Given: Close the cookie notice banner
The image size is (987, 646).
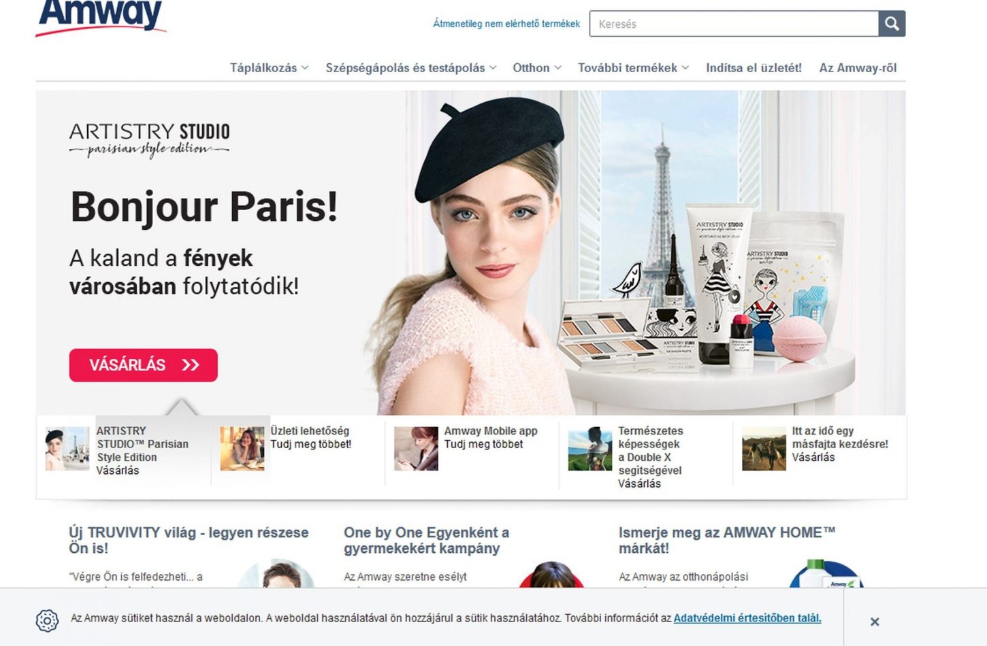Looking at the screenshot, I should (875, 622).
